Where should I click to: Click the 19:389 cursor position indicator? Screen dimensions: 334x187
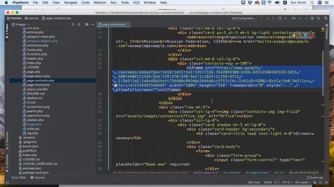coord(267,182)
